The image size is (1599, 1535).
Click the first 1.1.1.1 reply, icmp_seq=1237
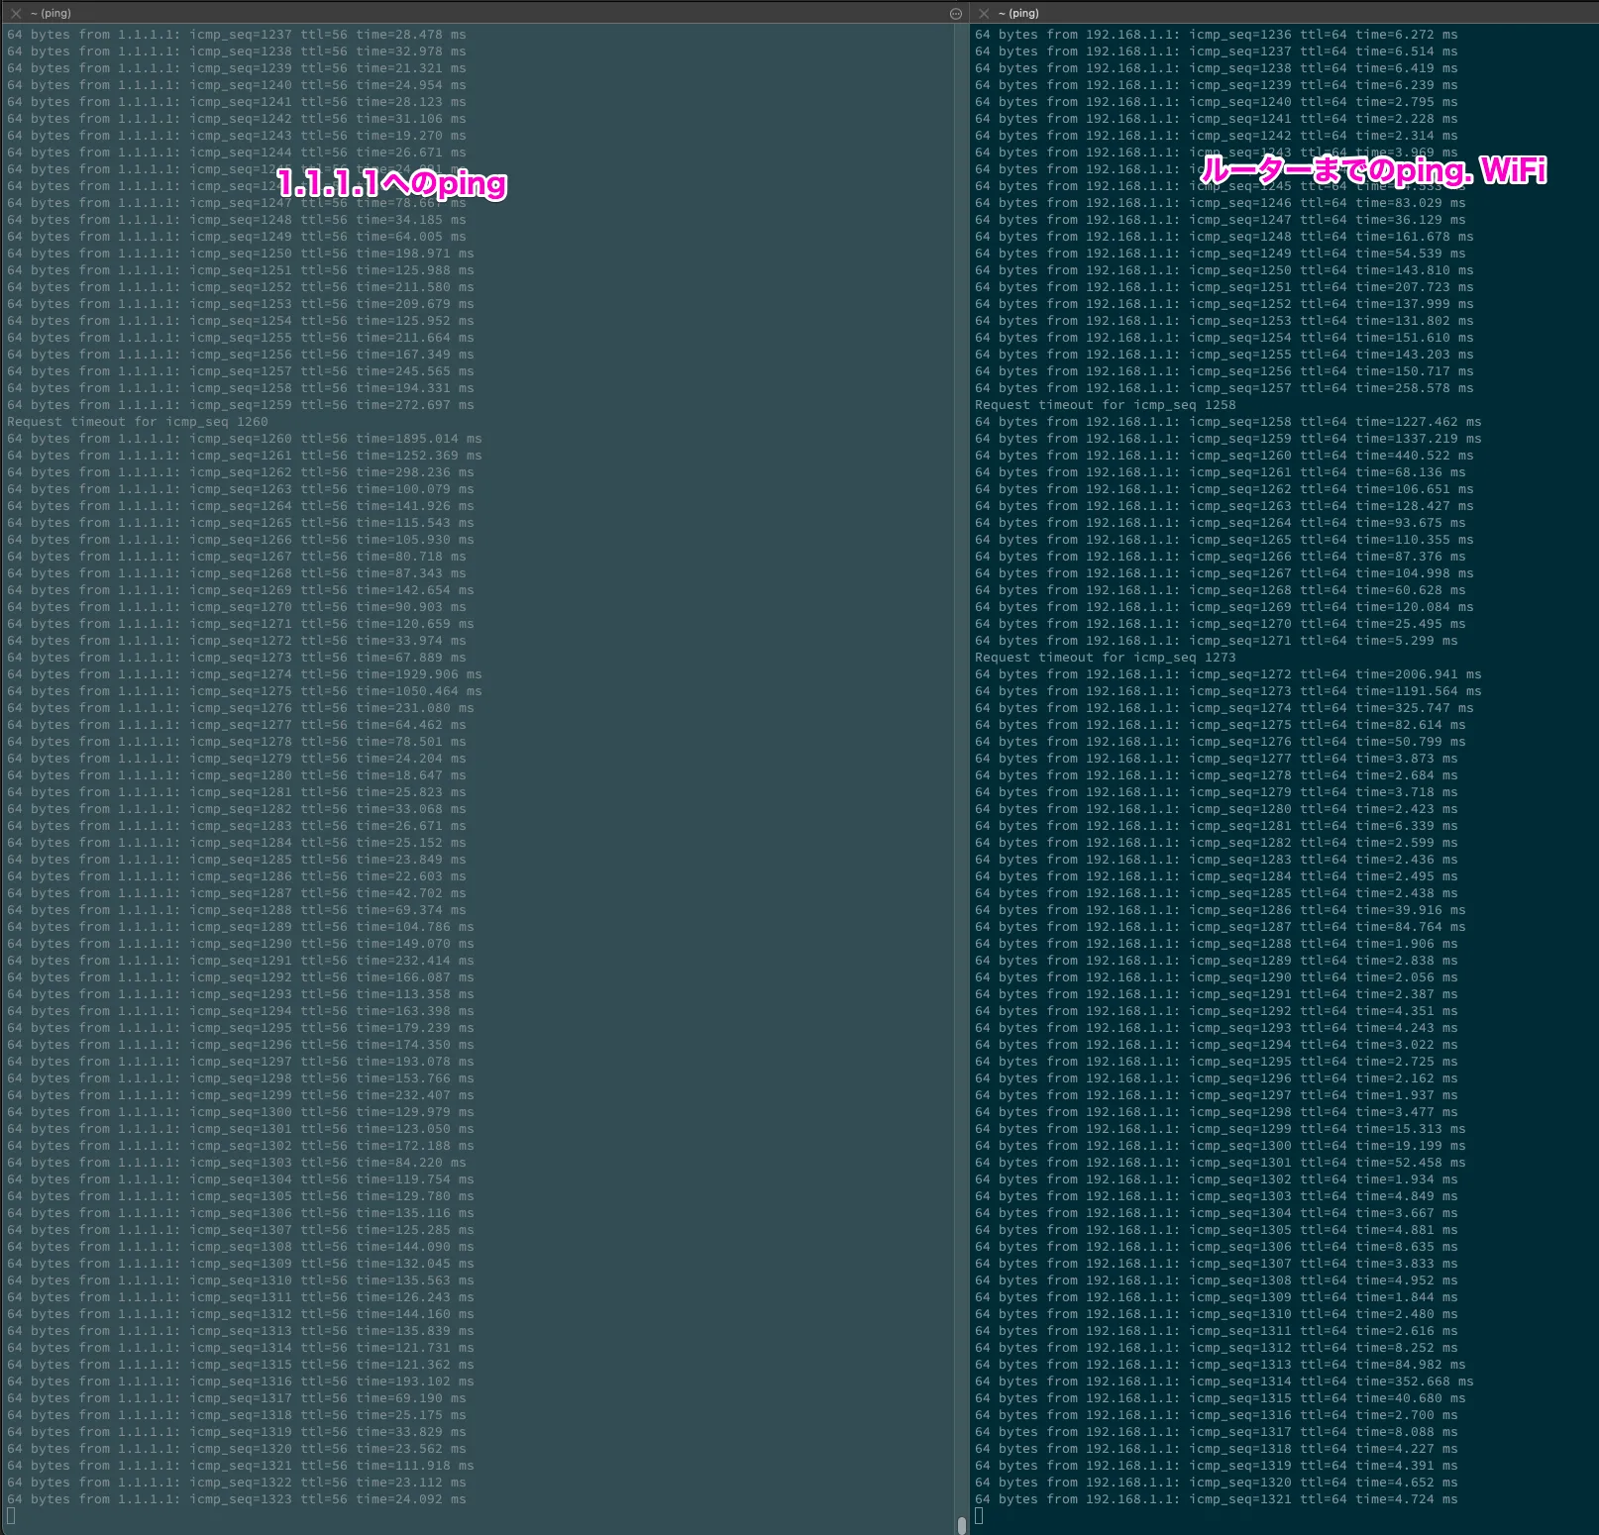point(236,35)
